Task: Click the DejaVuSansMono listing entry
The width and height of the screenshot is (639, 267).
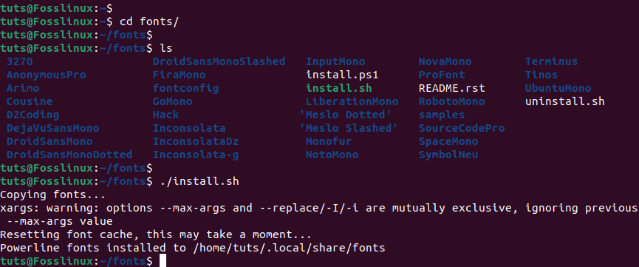Action: pos(53,128)
